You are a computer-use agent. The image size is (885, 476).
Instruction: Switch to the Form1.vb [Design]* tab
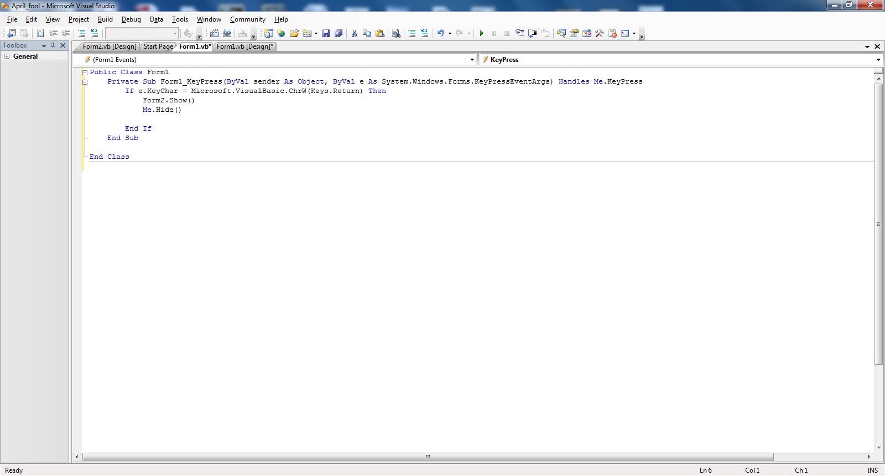pos(245,46)
